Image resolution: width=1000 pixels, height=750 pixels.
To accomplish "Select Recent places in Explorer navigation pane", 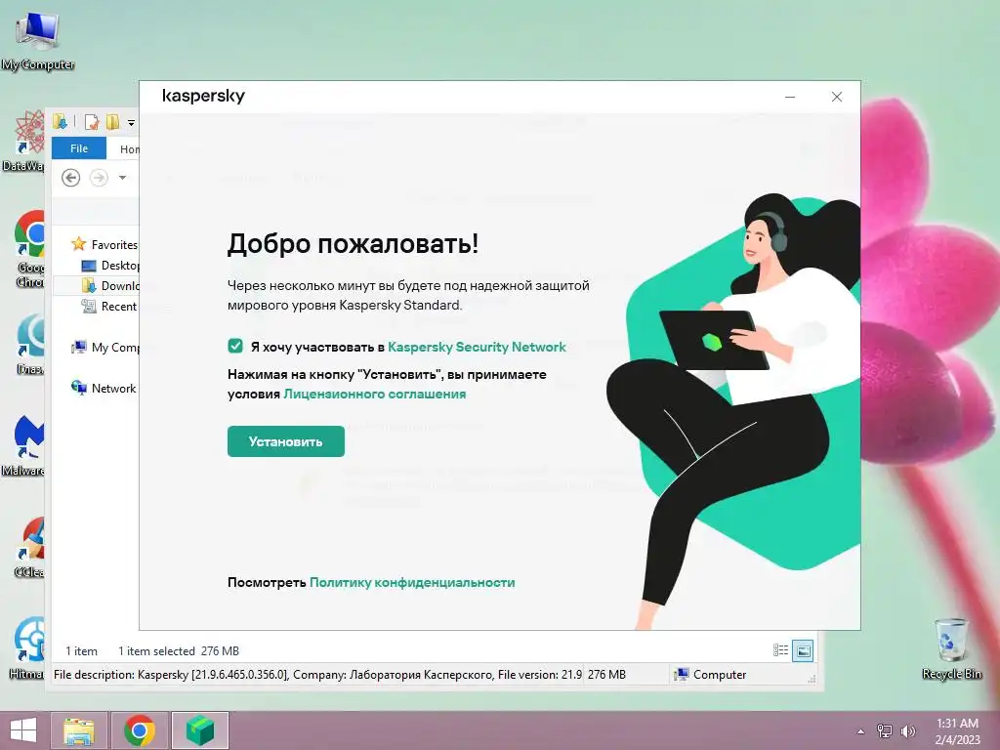I will coord(109,306).
